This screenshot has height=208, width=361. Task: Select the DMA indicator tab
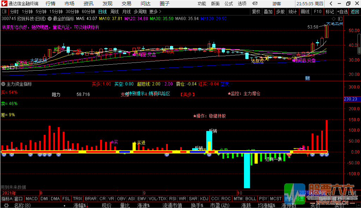pos(55,199)
